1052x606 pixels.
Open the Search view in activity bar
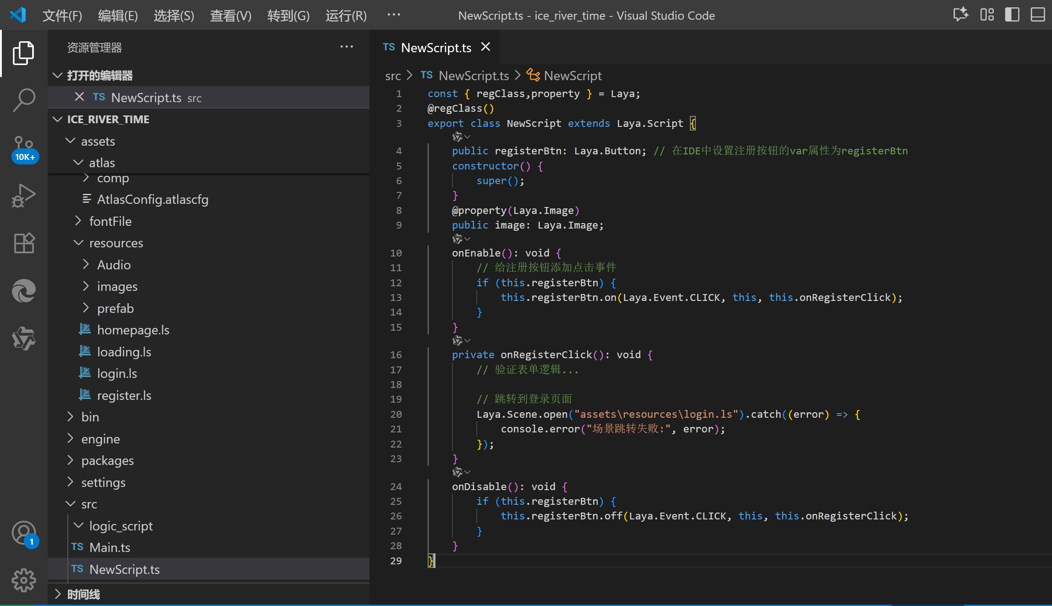click(24, 99)
